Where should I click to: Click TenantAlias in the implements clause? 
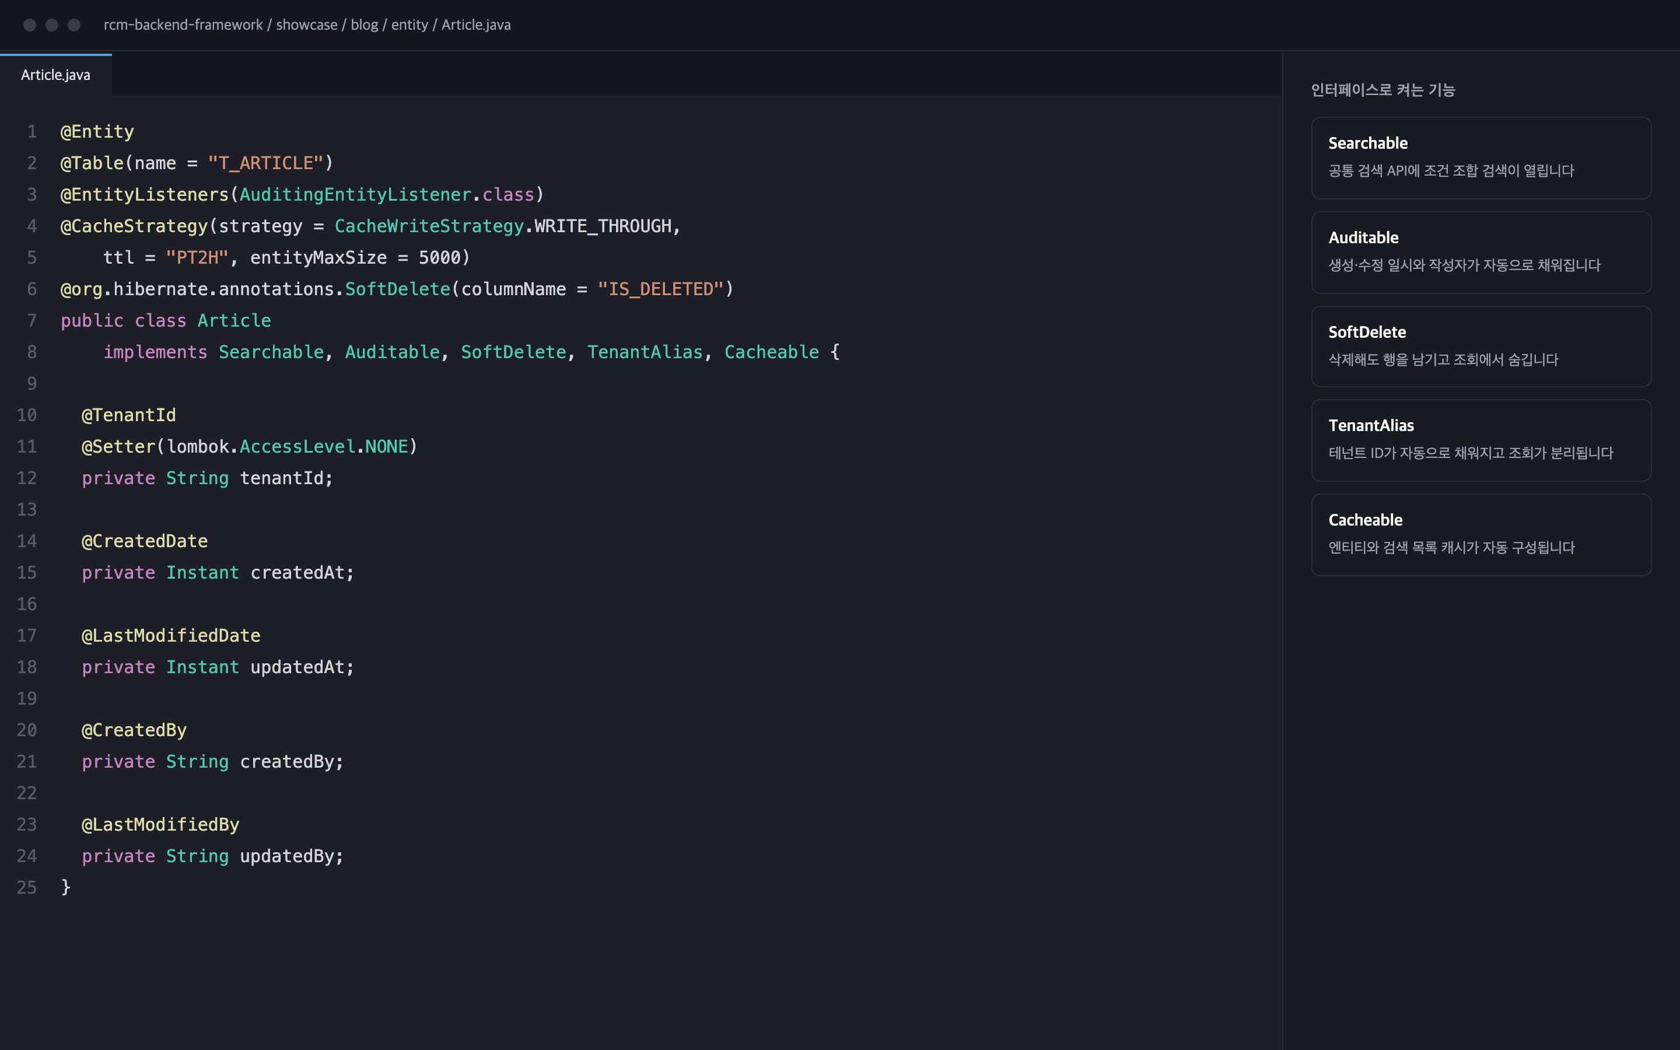tap(645, 352)
